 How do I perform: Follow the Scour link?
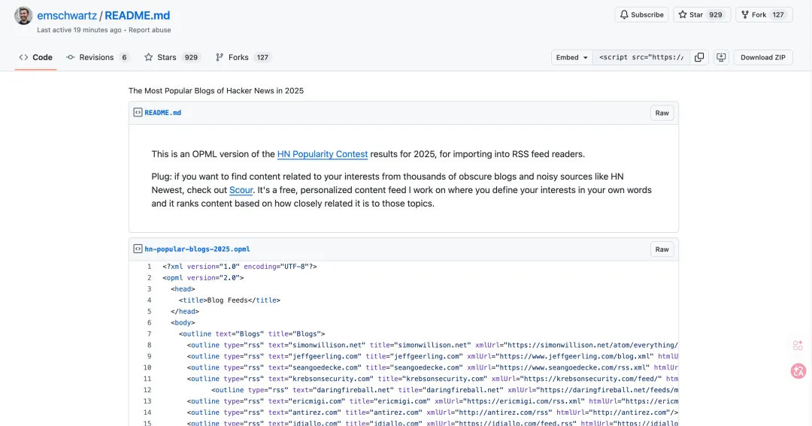coord(241,190)
